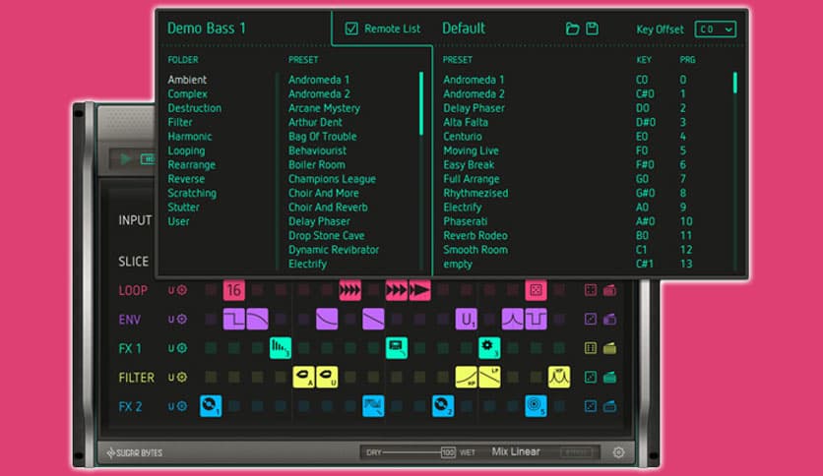This screenshot has width=823, height=476.
Task: Click program number 10 for Phaserati
Action: pos(686,221)
